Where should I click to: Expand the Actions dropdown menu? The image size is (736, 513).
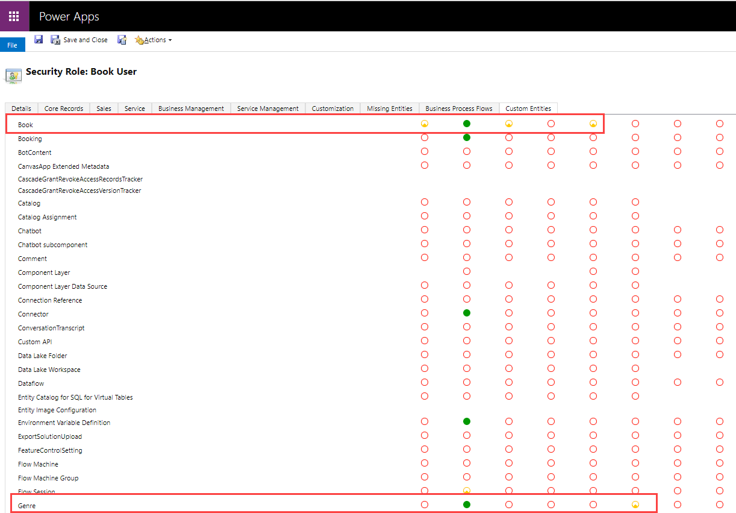154,40
